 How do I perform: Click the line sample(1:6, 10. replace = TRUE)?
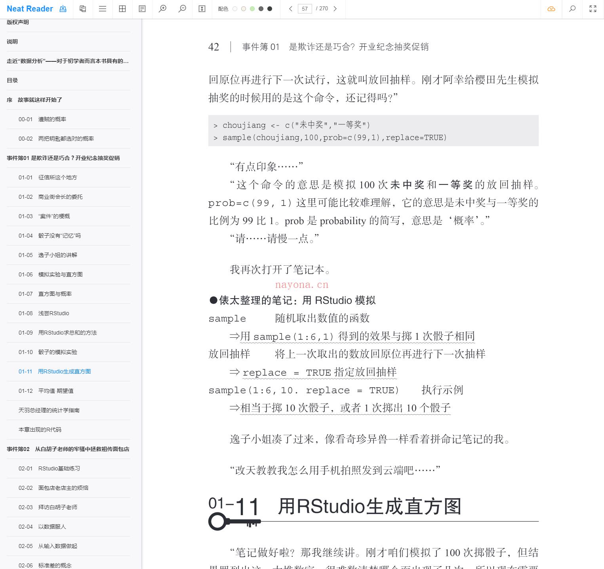coord(304,390)
